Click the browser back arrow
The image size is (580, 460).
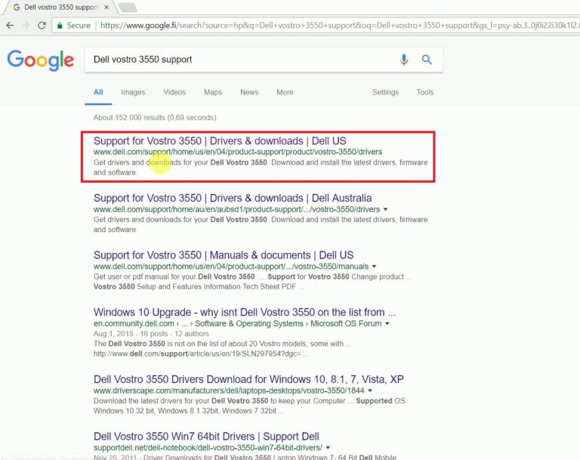9,25
